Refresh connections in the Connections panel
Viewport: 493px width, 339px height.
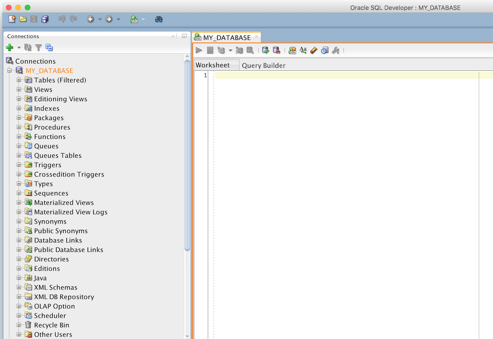point(28,48)
